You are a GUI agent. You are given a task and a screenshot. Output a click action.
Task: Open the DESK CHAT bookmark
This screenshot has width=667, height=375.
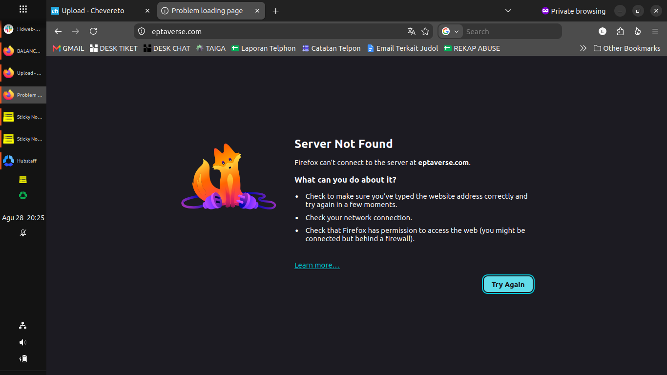(167, 48)
